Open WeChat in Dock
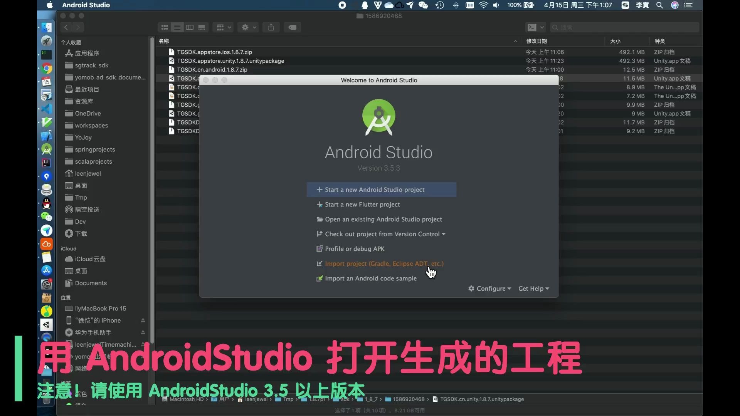 [47, 217]
